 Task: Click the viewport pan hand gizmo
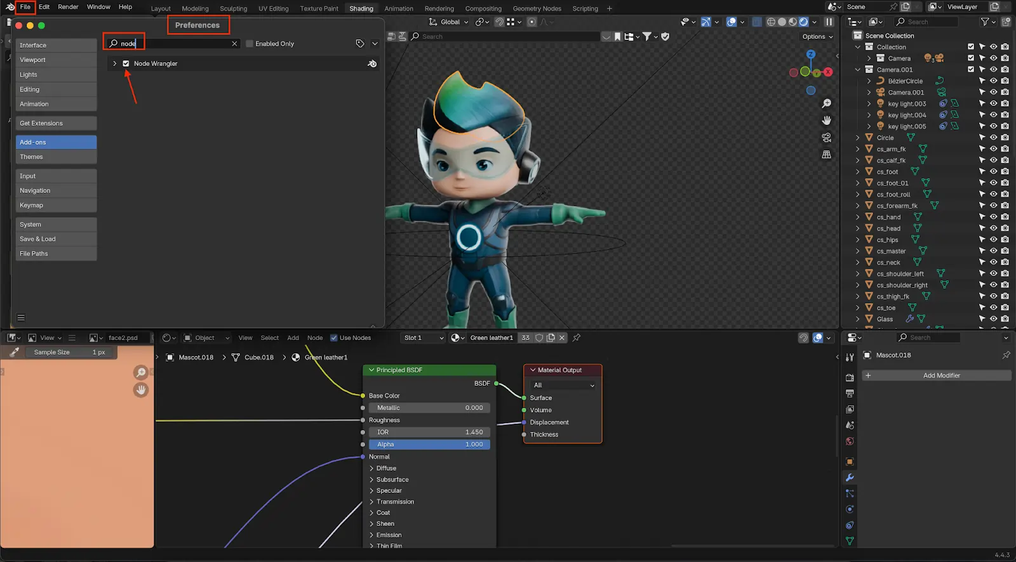[x=826, y=121]
